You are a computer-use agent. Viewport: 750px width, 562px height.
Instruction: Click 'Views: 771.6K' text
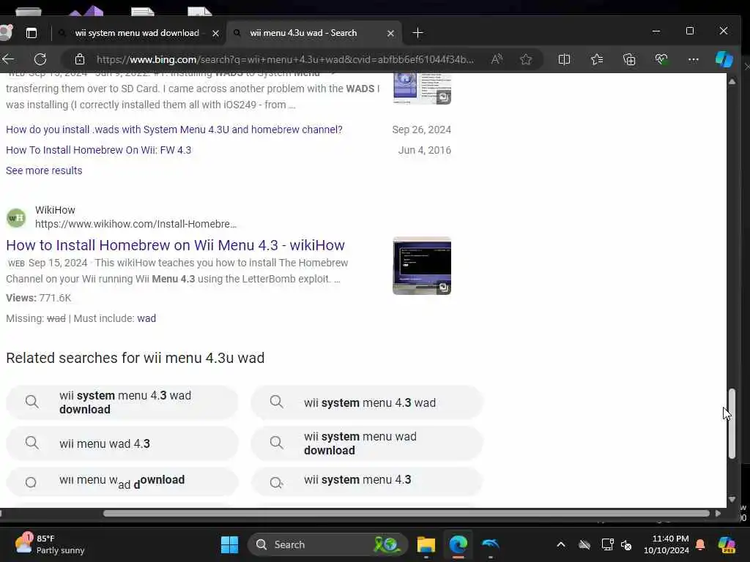(x=39, y=298)
